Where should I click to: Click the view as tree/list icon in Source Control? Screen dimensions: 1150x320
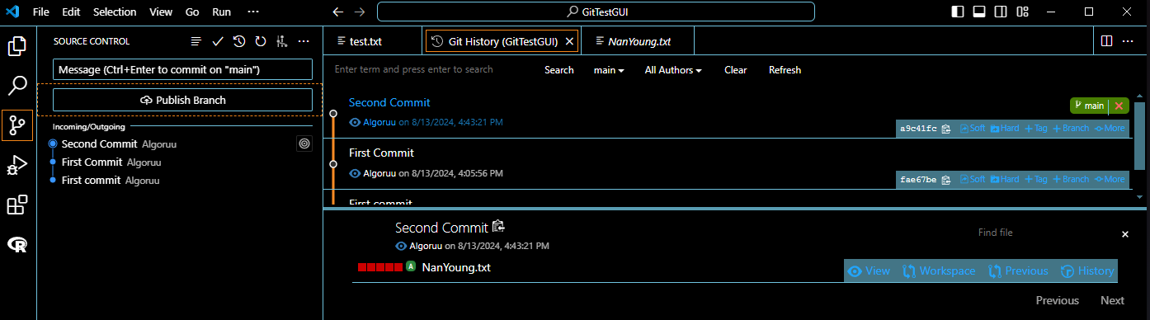[196, 41]
